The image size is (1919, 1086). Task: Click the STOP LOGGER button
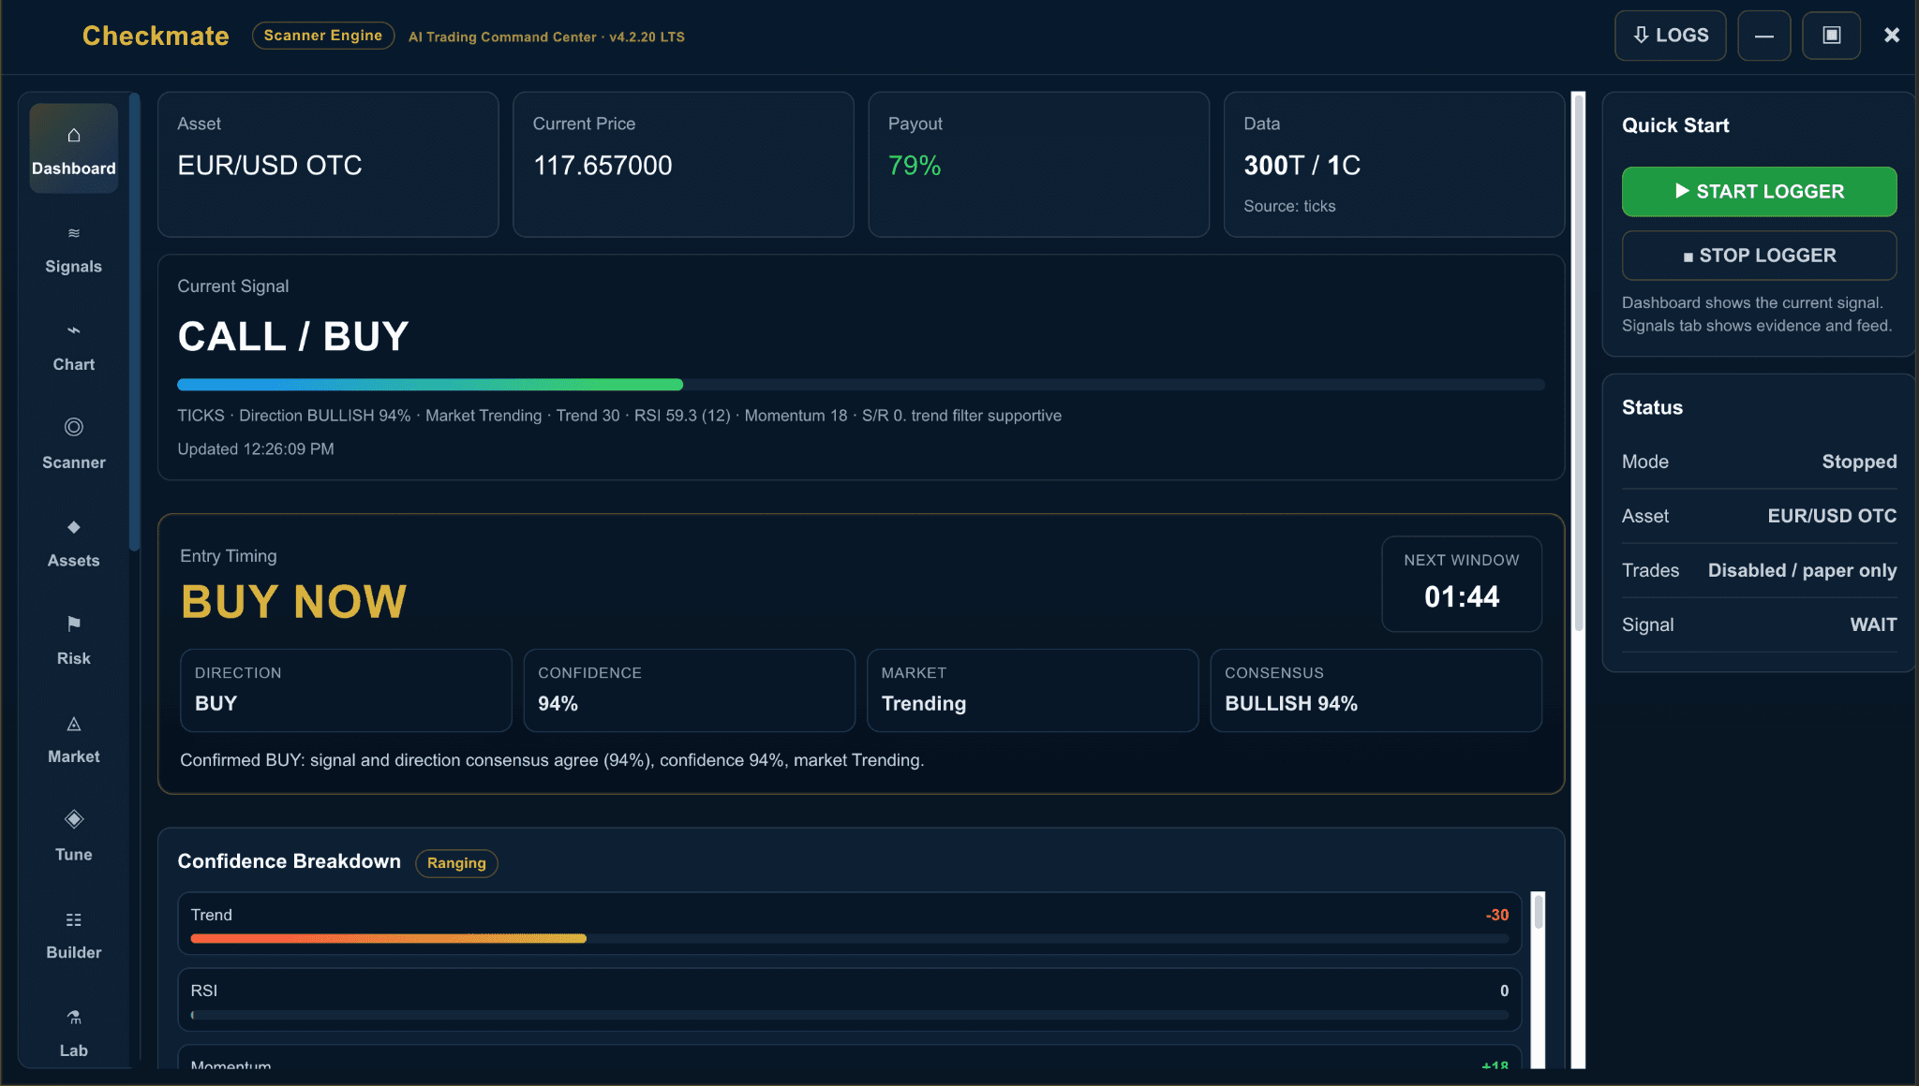[1759, 256]
